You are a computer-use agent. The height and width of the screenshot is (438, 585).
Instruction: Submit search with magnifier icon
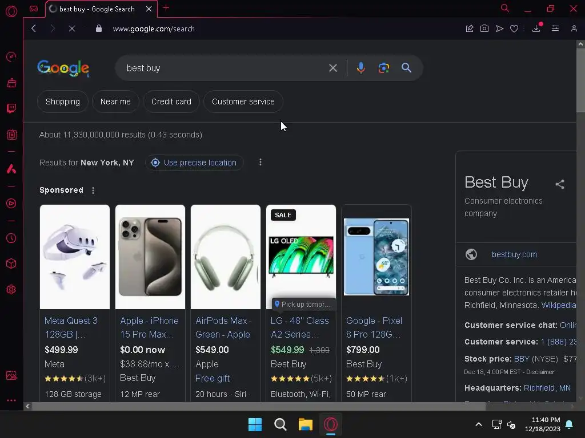[406, 68]
